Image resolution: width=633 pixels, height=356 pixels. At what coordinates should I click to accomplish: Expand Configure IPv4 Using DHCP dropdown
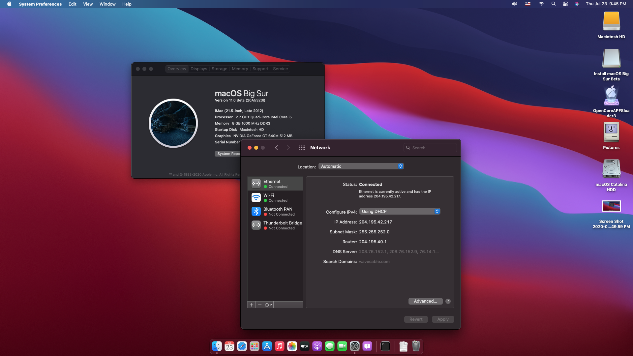tap(400, 212)
